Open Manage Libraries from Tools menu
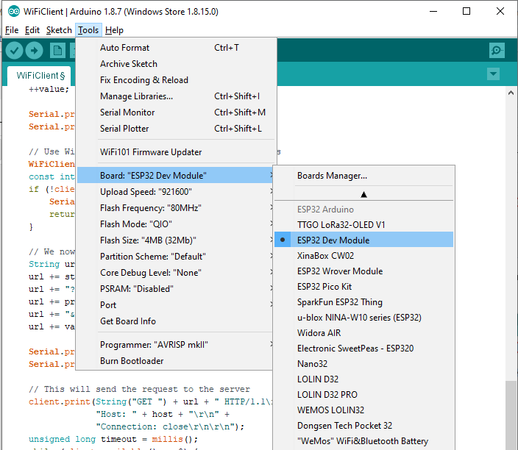 pyautogui.click(x=176, y=96)
